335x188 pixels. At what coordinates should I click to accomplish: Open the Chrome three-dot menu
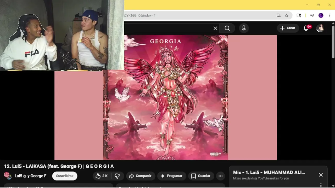point(330,15)
